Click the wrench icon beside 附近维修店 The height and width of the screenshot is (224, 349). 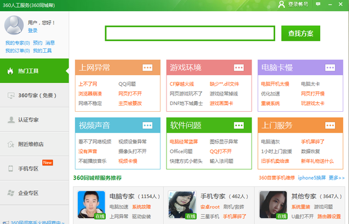pyautogui.click(x=11, y=144)
